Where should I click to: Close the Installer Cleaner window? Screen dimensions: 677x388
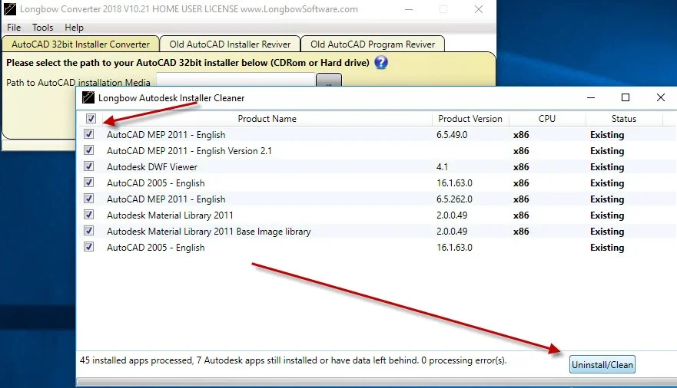point(661,97)
